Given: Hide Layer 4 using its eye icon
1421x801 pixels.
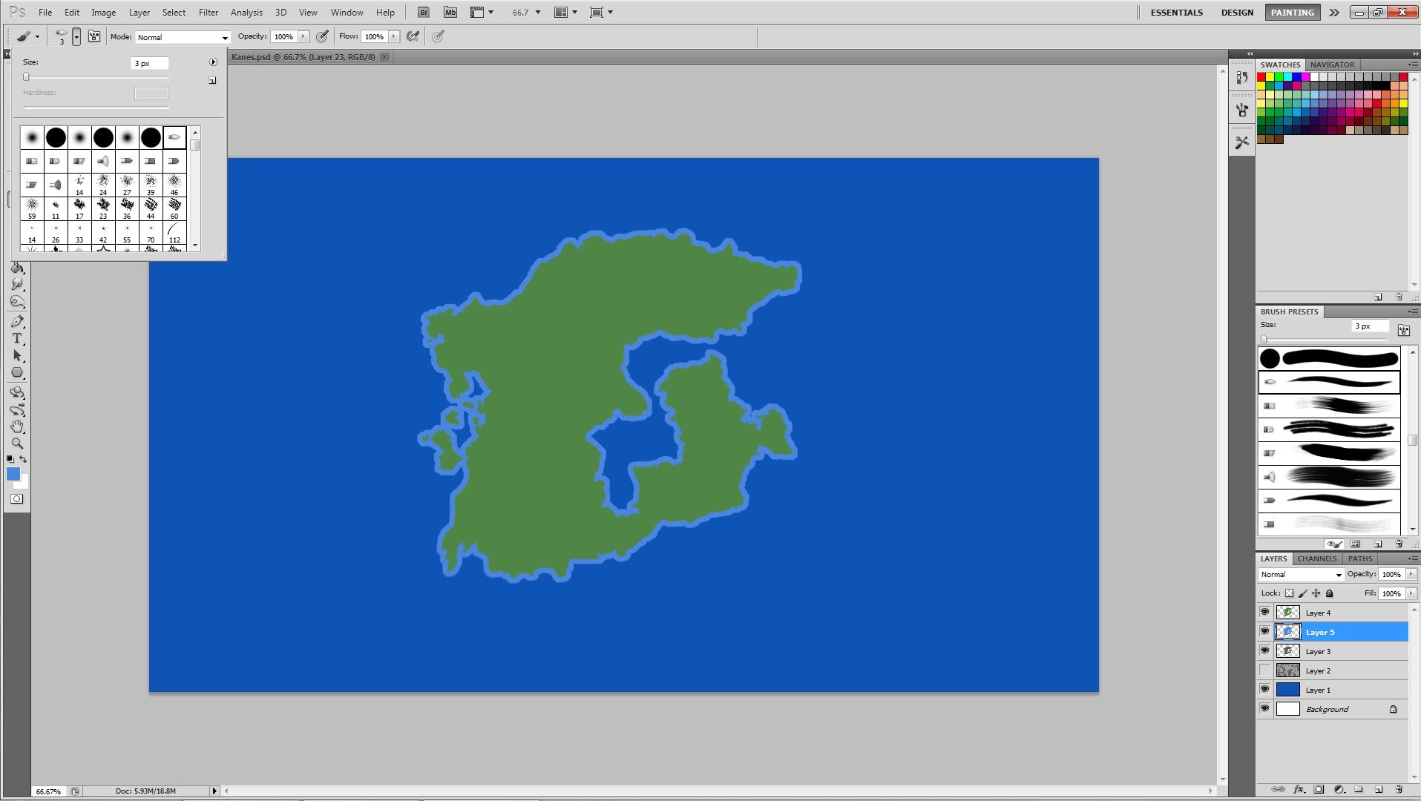Looking at the screenshot, I should click(1265, 613).
